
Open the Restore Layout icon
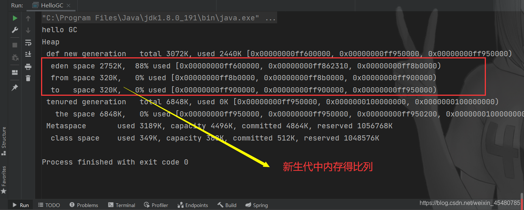click(15, 72)
